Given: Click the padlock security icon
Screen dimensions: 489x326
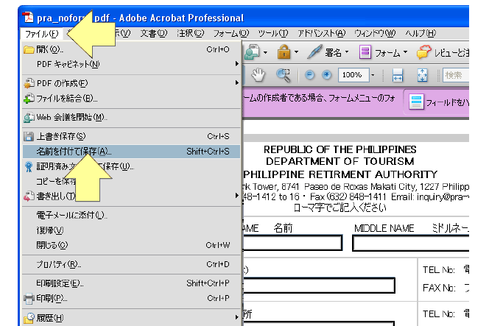Looking at the screenshot, I should pos(283,52).
